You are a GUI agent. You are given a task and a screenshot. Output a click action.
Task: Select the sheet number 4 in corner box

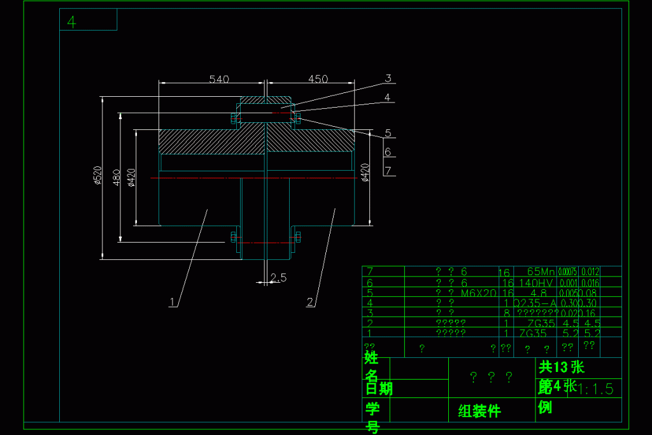click(72, 22)
